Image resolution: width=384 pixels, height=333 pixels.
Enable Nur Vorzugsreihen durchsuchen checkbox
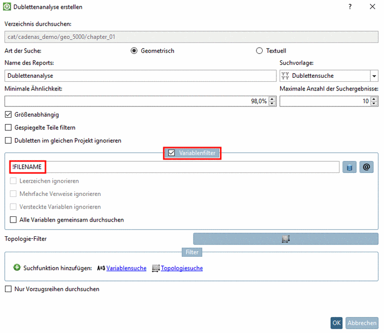(x=8, y=289)
